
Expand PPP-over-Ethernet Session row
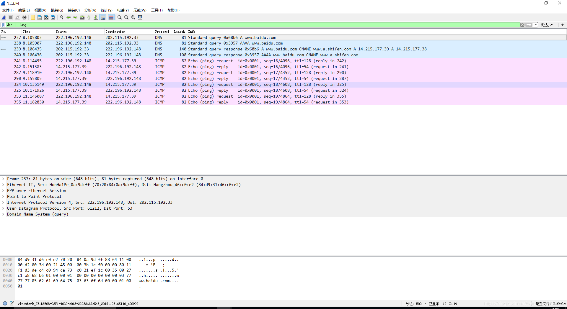[x=3, y=190]
